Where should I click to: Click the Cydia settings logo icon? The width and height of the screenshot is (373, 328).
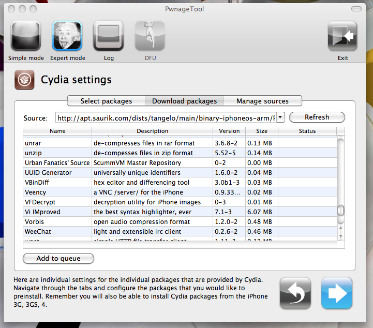coord(24,80)
